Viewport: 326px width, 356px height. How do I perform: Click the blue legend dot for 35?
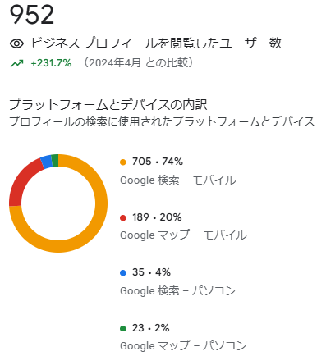(x=123, y=273)
